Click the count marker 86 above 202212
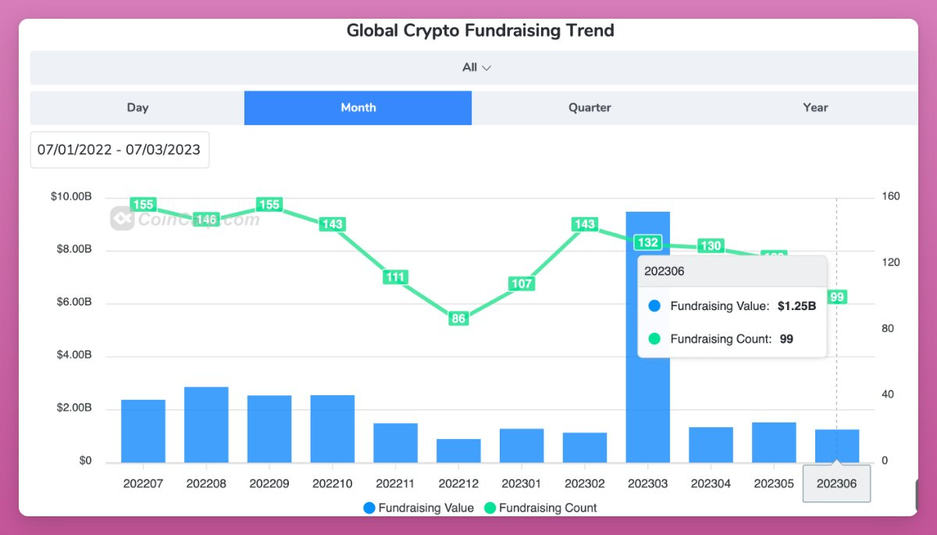The height and width of the screenshot is (535, 937). pos(458,318)
